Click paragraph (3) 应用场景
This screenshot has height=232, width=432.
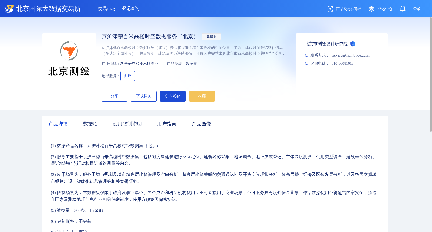[x=214, y=178]
